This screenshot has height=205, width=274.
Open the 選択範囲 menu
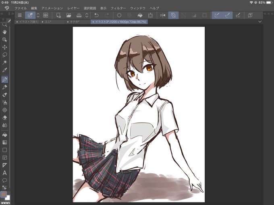(90, 8)
